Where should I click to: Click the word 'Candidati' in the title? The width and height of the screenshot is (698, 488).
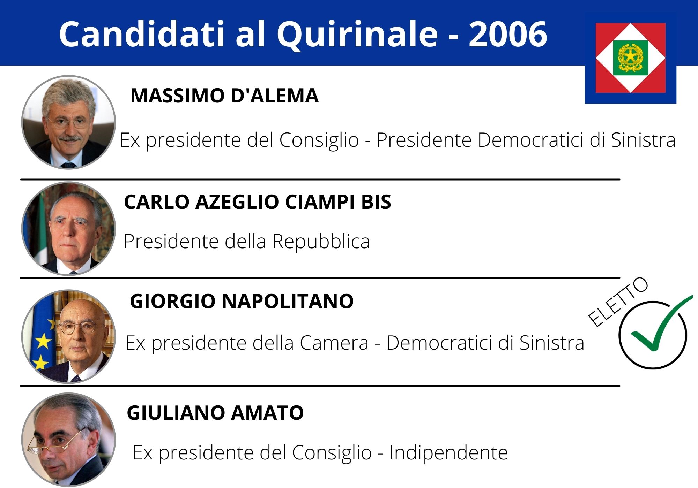(x=141, y=34)
